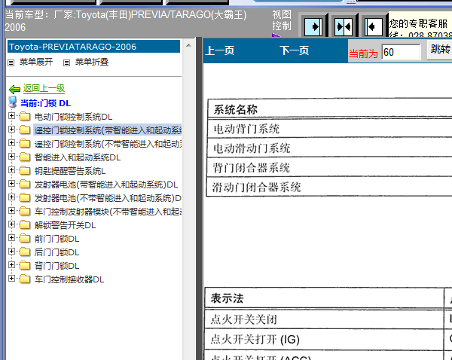
Task: Click the 系统名称 table header
Action: 329,109
